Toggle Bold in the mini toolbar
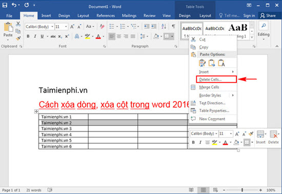This screenshot has height=194, width=282. [x=193, y=142]
